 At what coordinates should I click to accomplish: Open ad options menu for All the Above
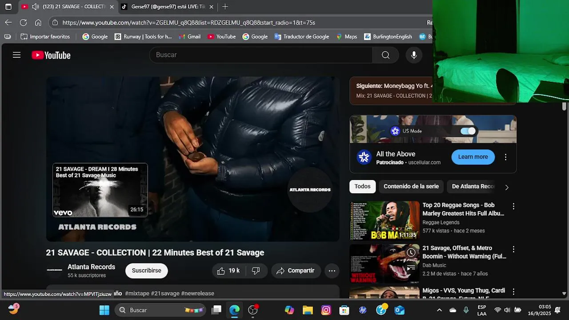coord(505,157)
